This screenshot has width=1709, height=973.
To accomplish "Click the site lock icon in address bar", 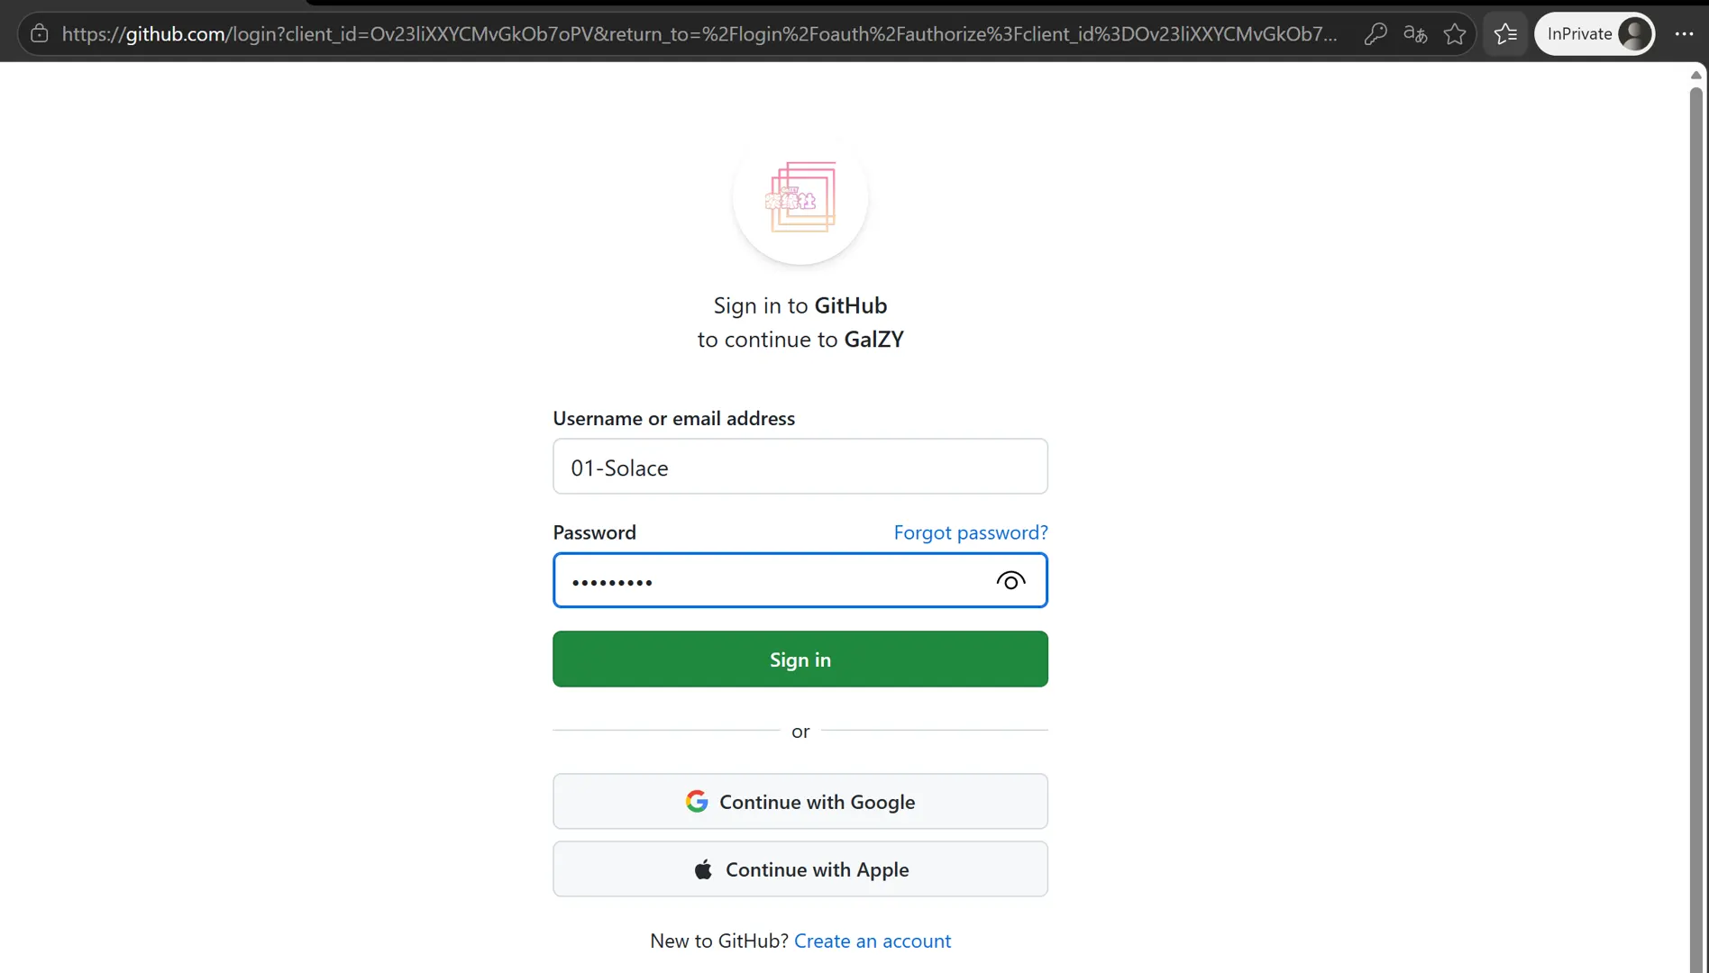I will (x=39, y=33).
